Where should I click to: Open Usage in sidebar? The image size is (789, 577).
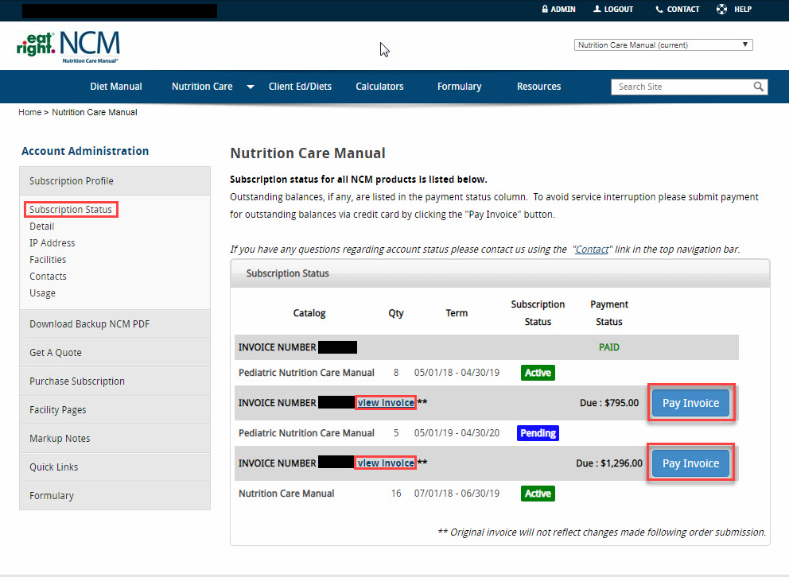coord(42,293)
